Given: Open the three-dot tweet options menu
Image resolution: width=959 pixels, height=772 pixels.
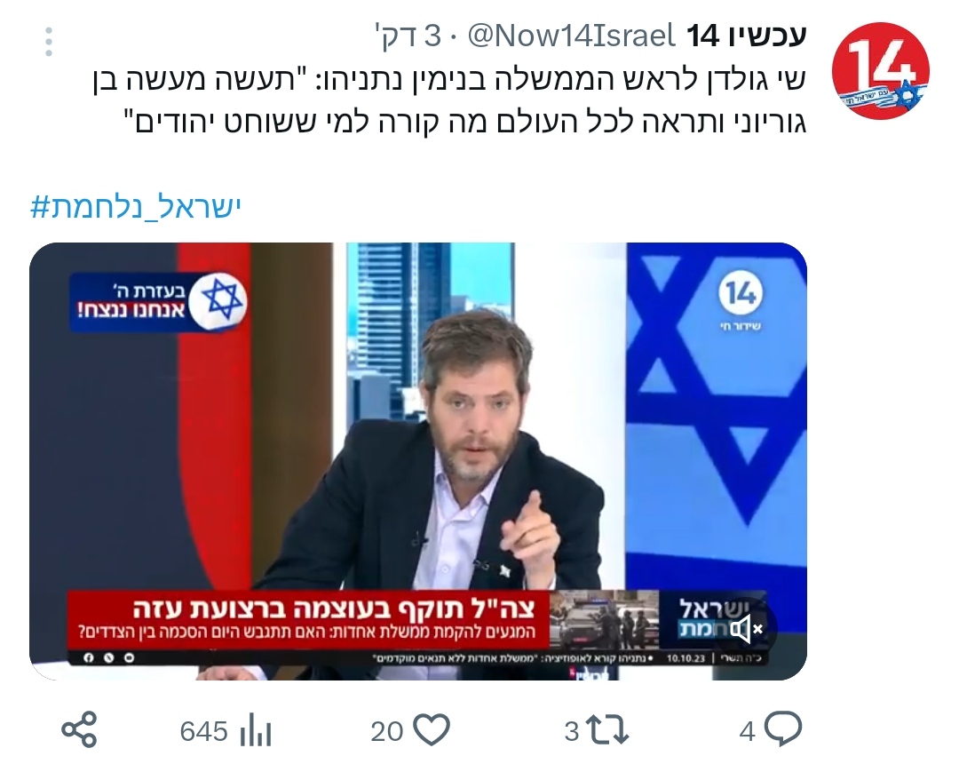Looking at the screenshot, I should (49, 42).
